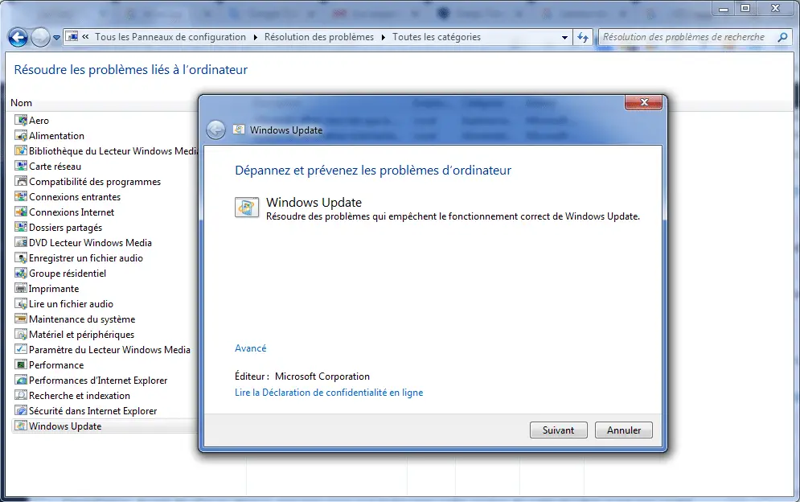The width and height of the screenshot is (800, 502).
Task: Click the Performances d'Internet Explorer icon
Action: click(x=21, y=381)
